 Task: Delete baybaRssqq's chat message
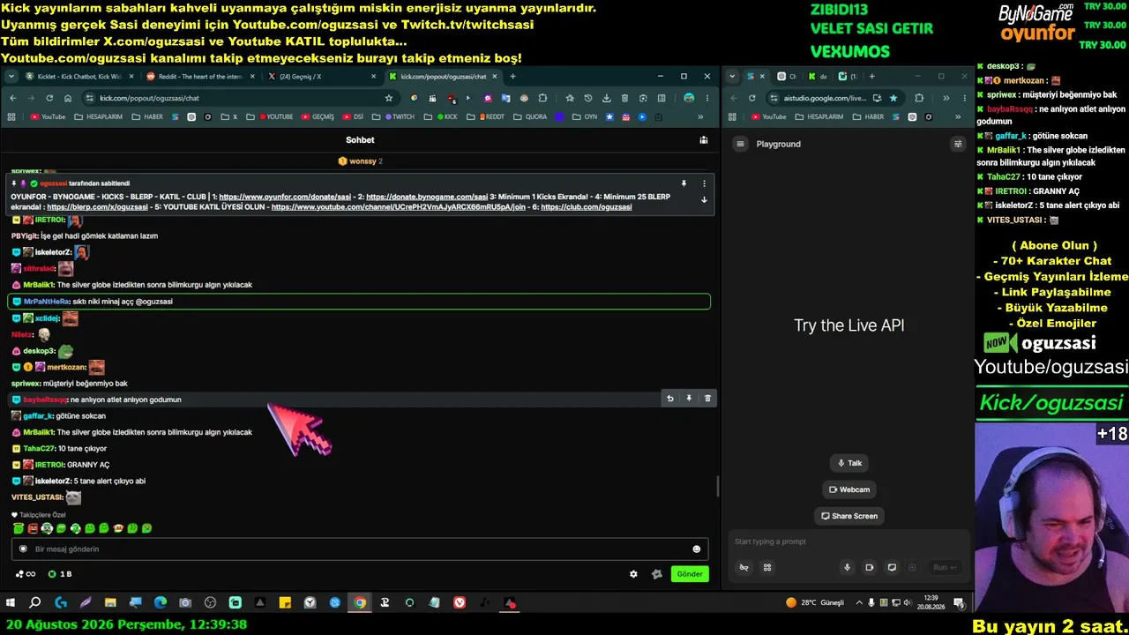coord(707,399)
